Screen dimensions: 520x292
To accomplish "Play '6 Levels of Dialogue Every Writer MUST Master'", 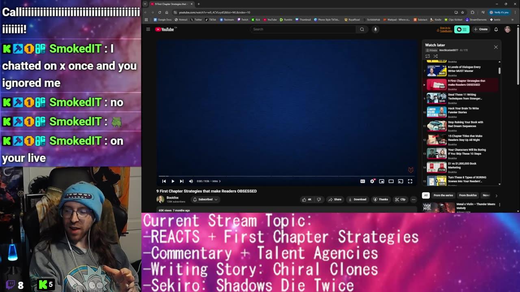I will point(461,71).
